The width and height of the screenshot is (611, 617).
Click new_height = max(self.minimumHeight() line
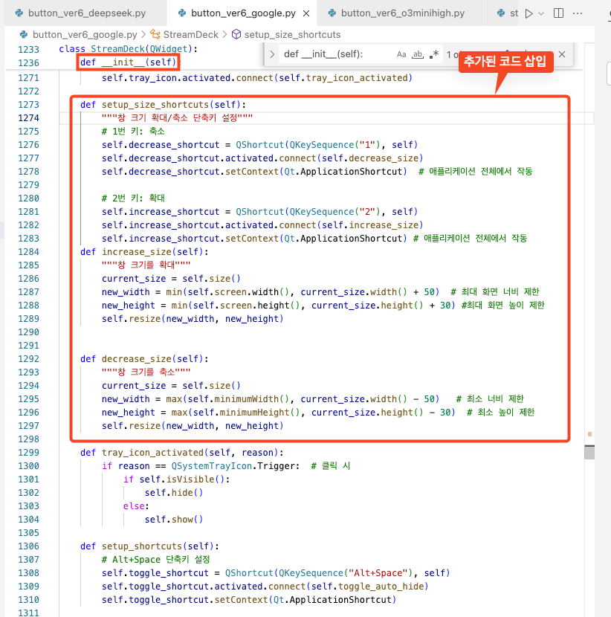click(318, 413)
